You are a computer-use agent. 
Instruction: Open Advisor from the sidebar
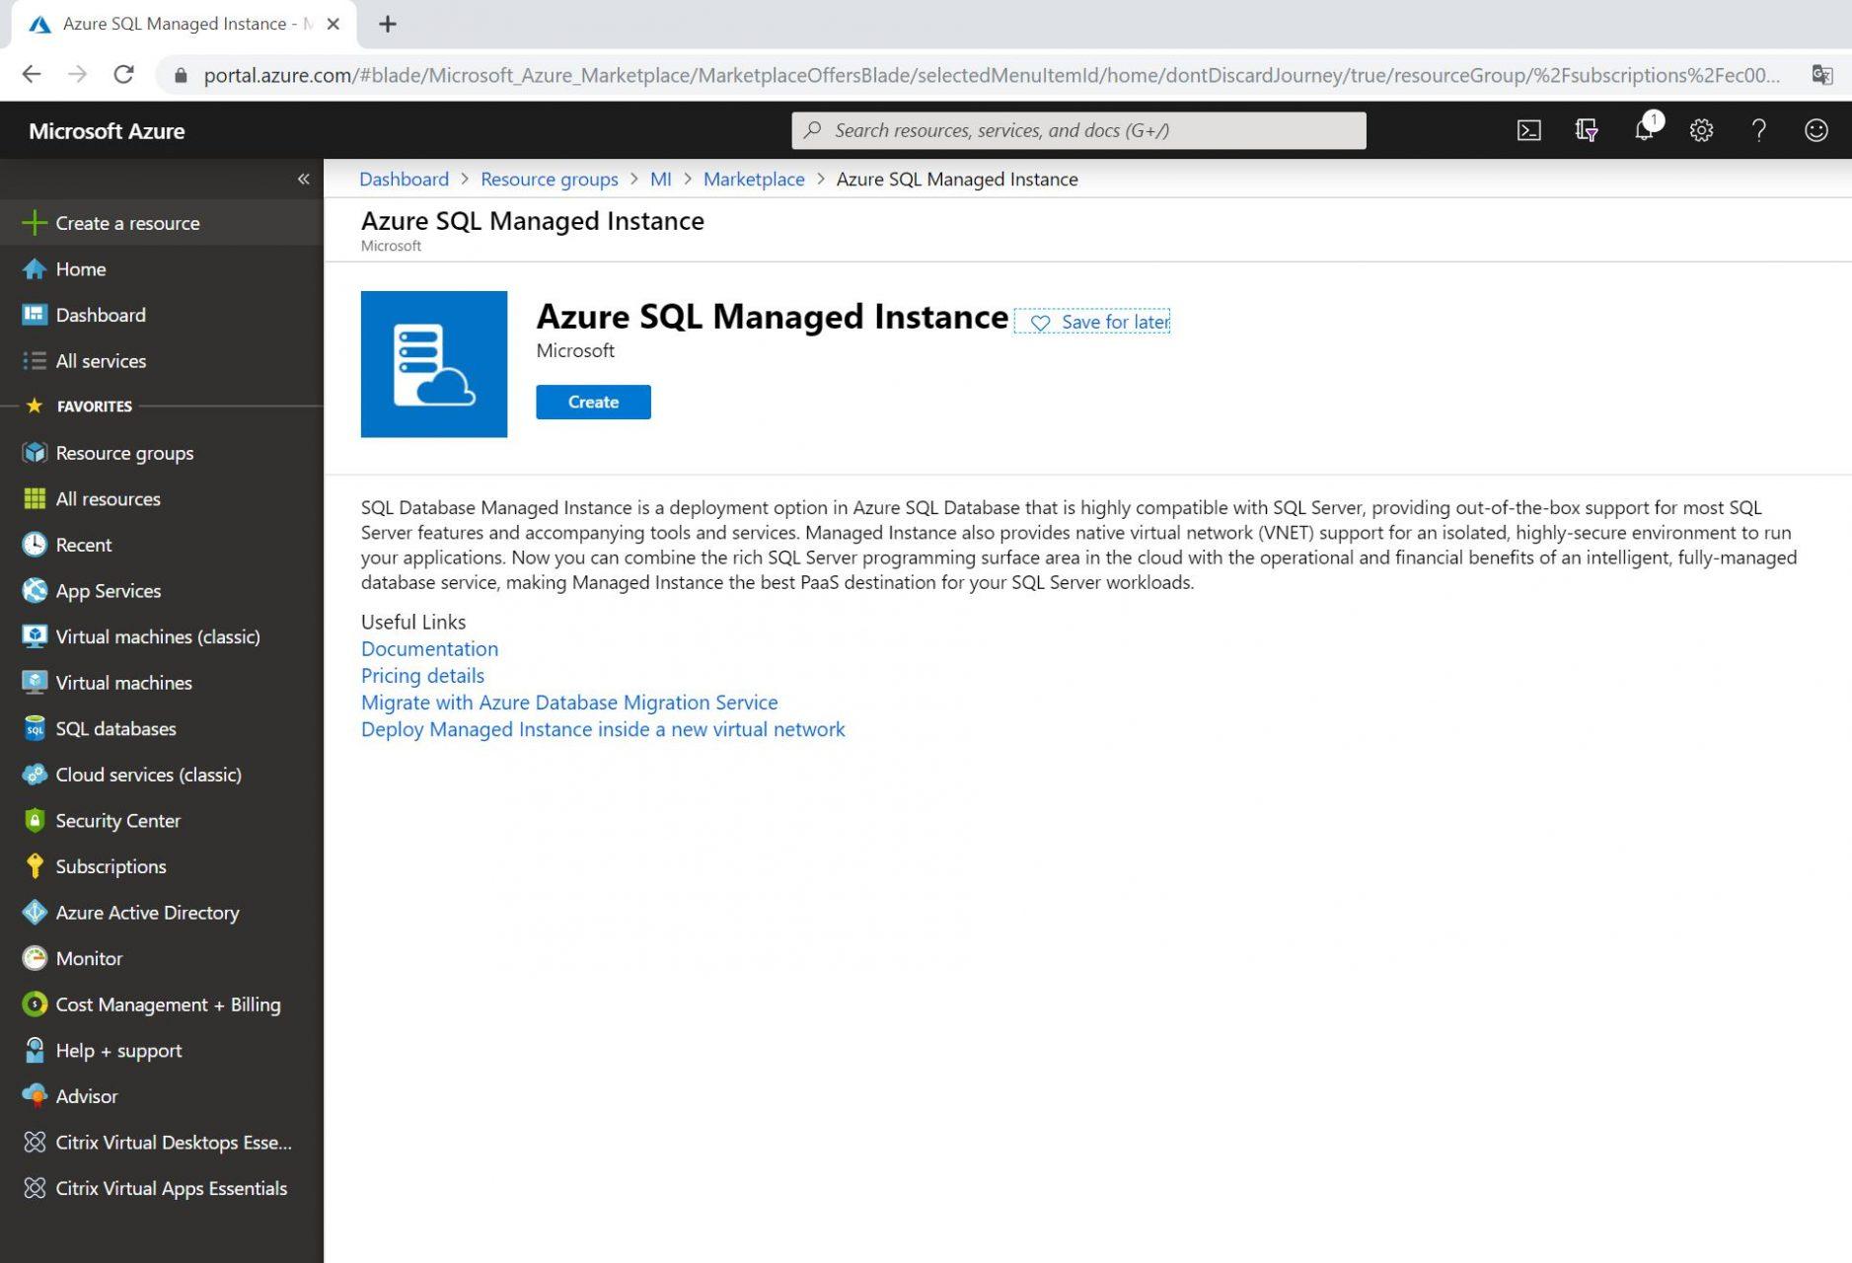[86, 1095]
